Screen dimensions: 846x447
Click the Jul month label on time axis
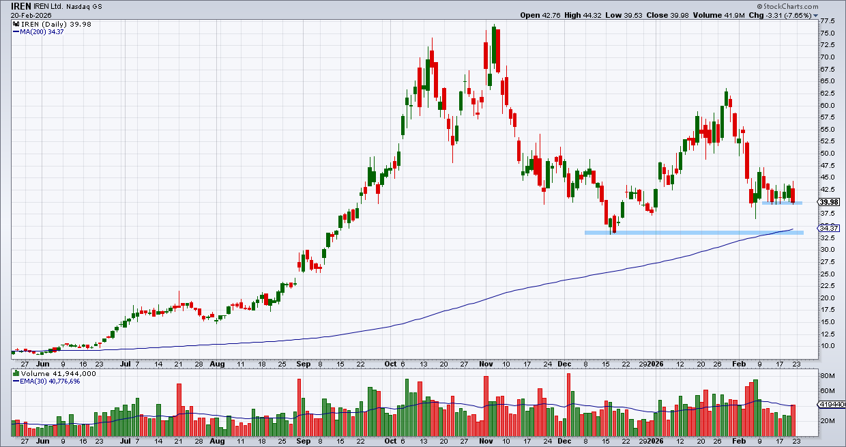click(127, 364)
